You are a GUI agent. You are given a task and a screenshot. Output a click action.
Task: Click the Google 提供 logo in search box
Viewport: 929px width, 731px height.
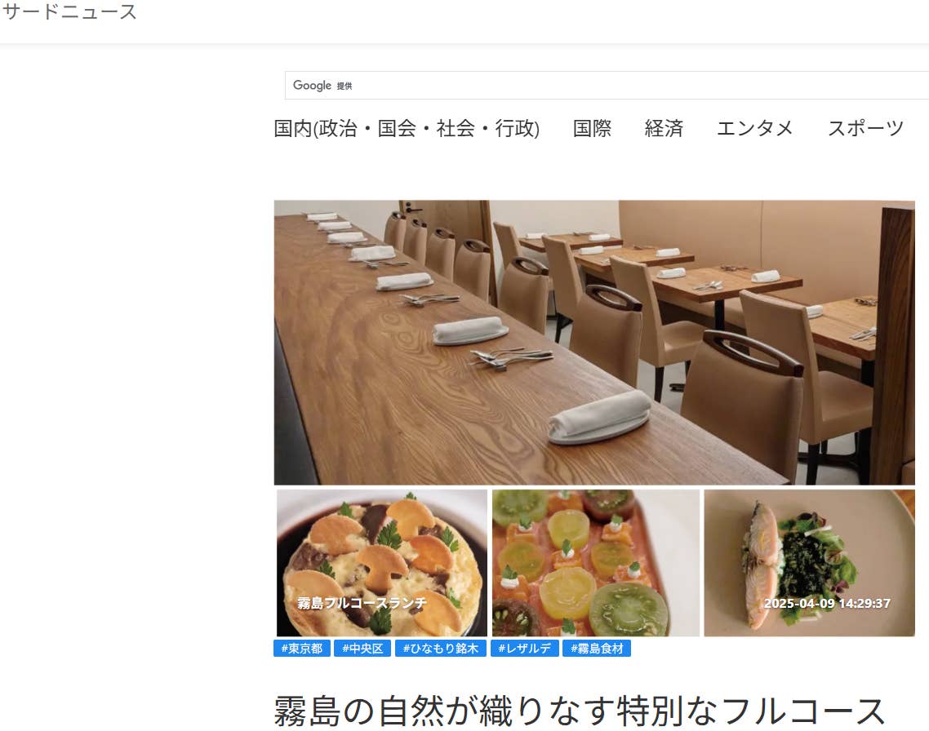322,86
